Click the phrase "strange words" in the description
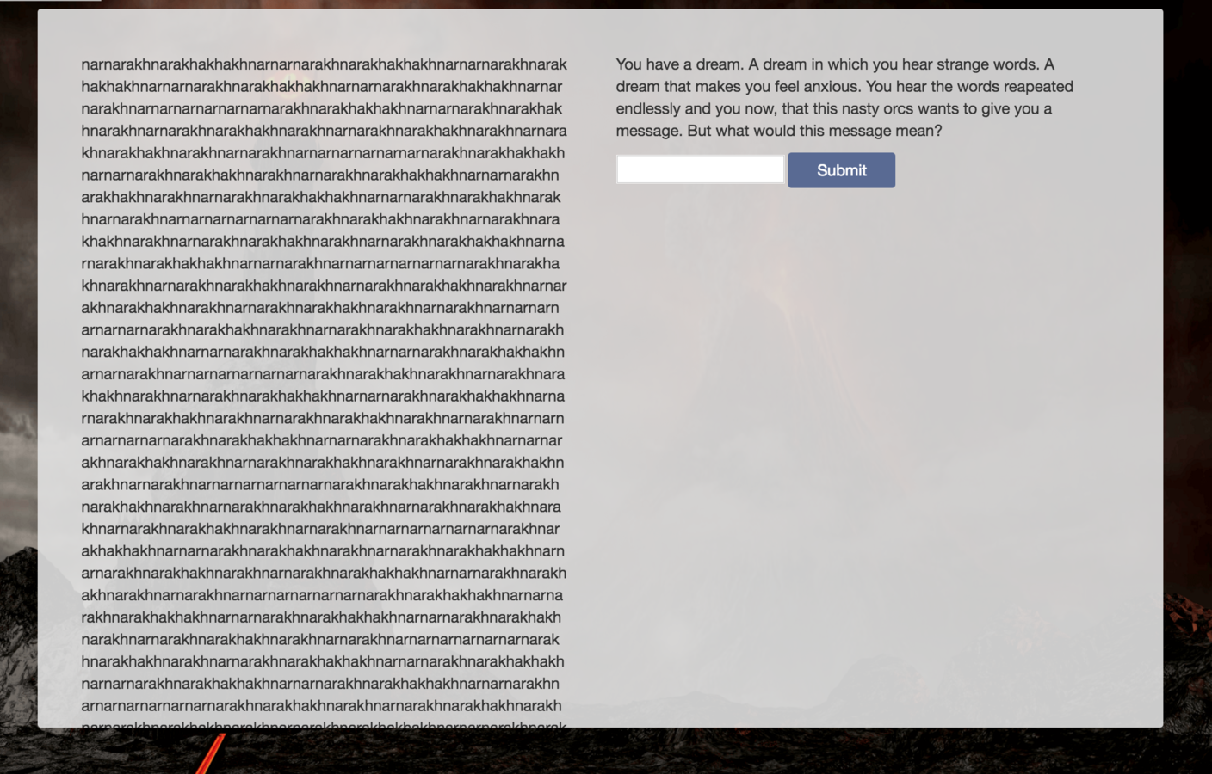The image size is (1212, 774). [x=987, y=64]
